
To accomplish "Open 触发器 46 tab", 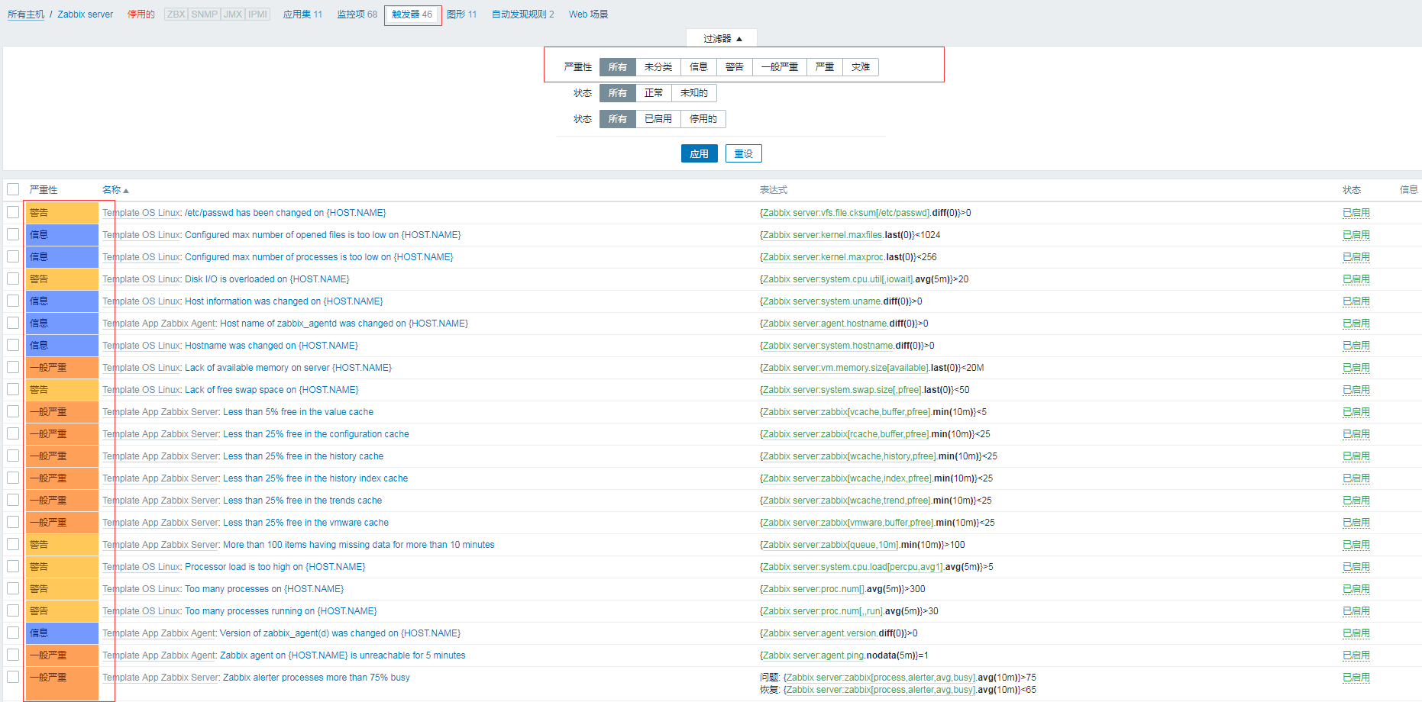I will click(x=412, y=14).
